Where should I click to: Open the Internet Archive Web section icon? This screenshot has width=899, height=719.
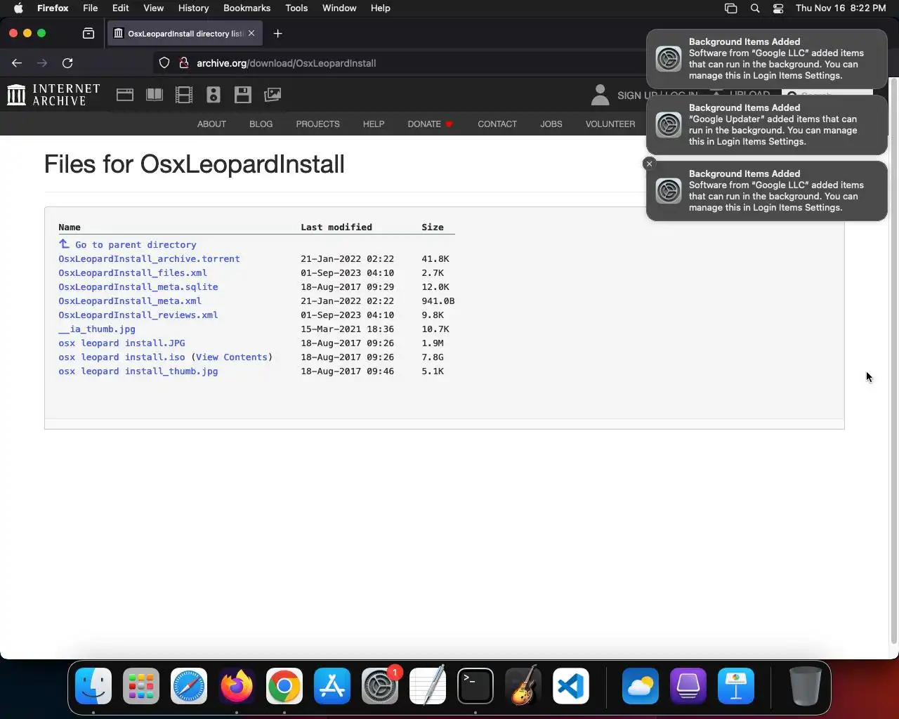125,95
